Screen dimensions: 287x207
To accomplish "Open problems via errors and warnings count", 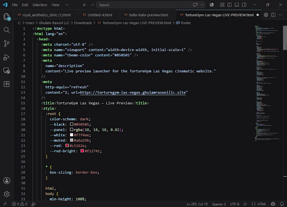I will 20,204.
